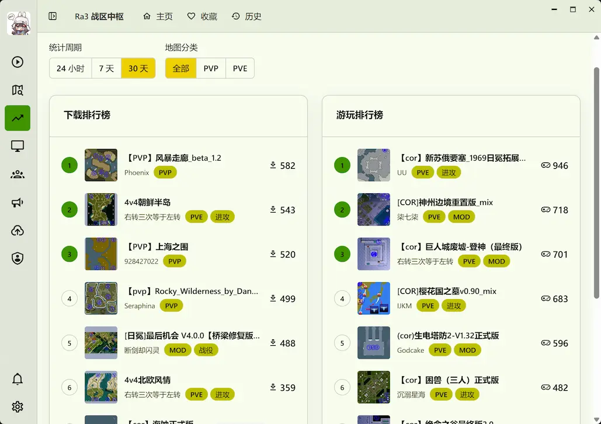
Task: Open author Godcake name
Action: (411, 350)
